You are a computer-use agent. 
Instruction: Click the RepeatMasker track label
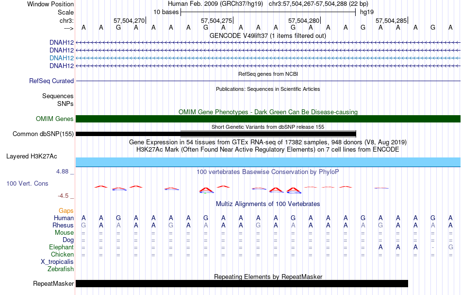click(x=53, y=283)
